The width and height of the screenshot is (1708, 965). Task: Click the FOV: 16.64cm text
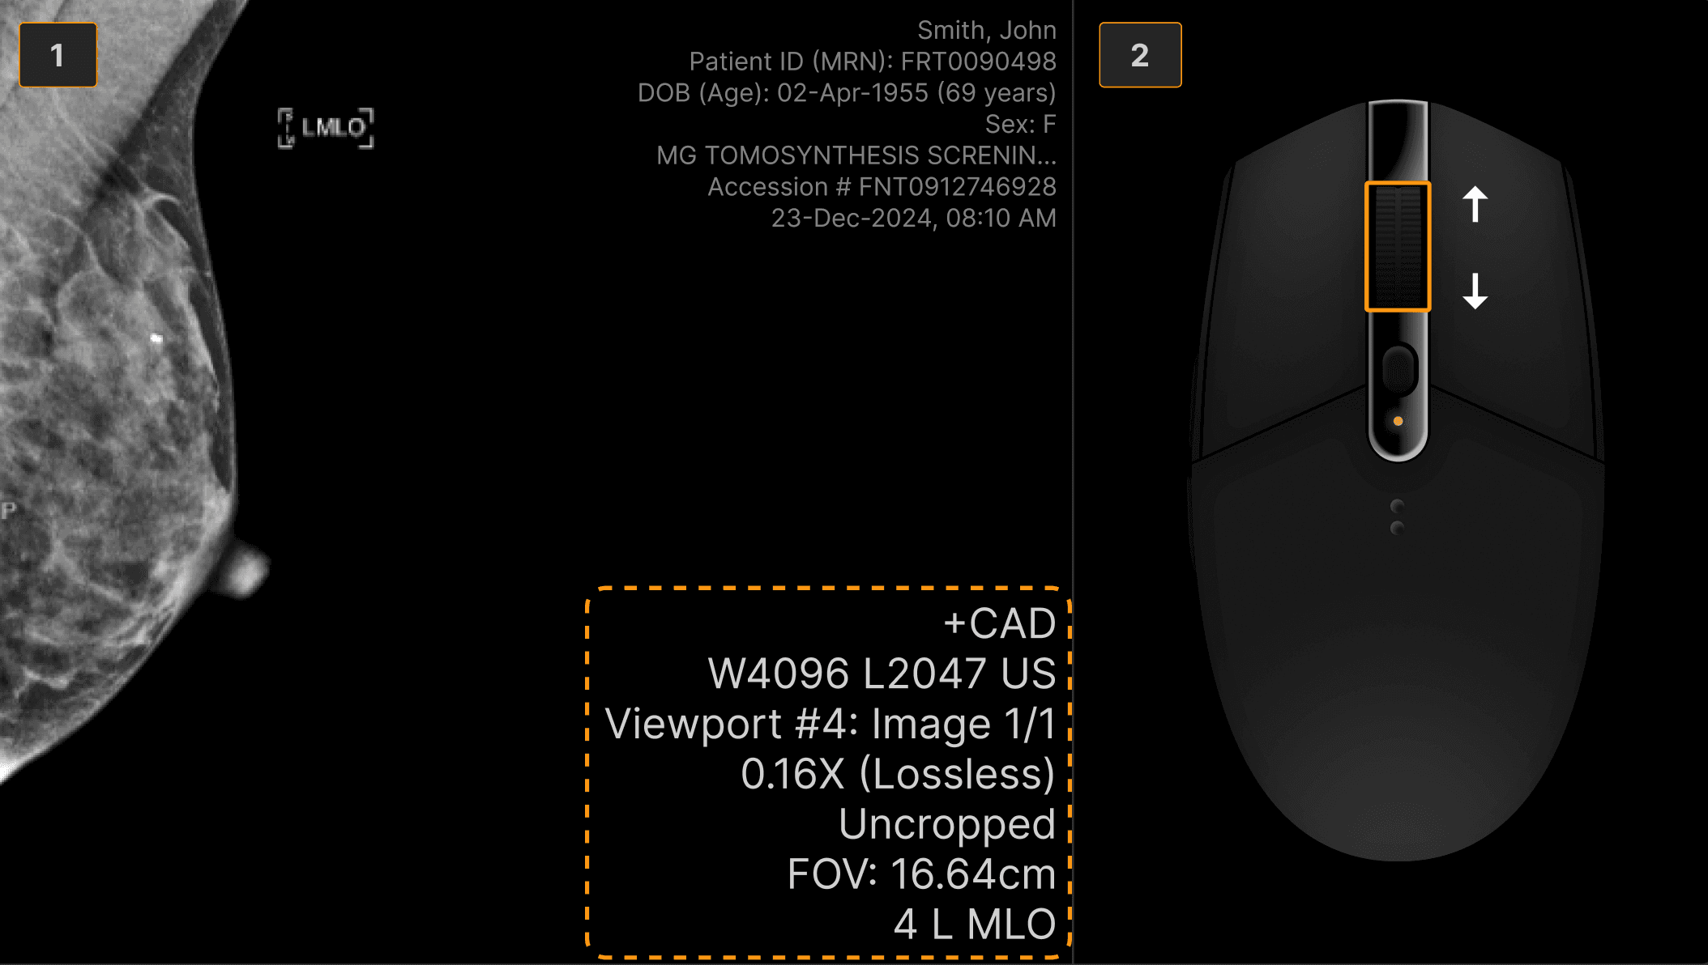click(x=922, y=874)
